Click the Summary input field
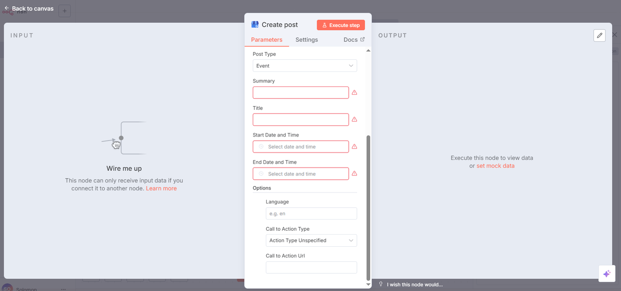The width and height of the screenshot is (621, 291). pos(301,92)
